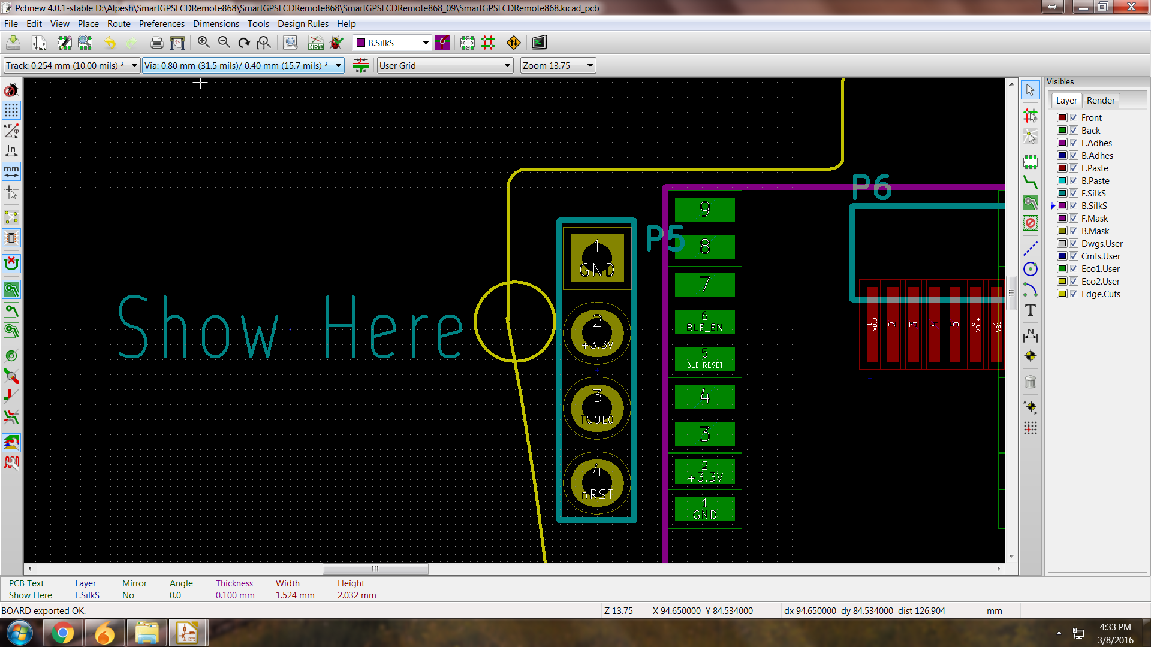Toggle Dwgs.User layer visibility checkbox
The image size is (1151, 647).
tap(1074, 244)
